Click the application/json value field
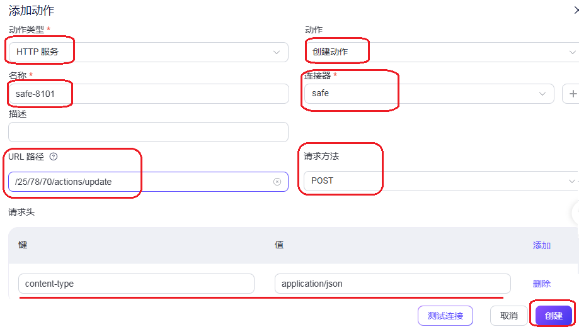The width and height of the screenshot is (579, 332). pos(392,284)
